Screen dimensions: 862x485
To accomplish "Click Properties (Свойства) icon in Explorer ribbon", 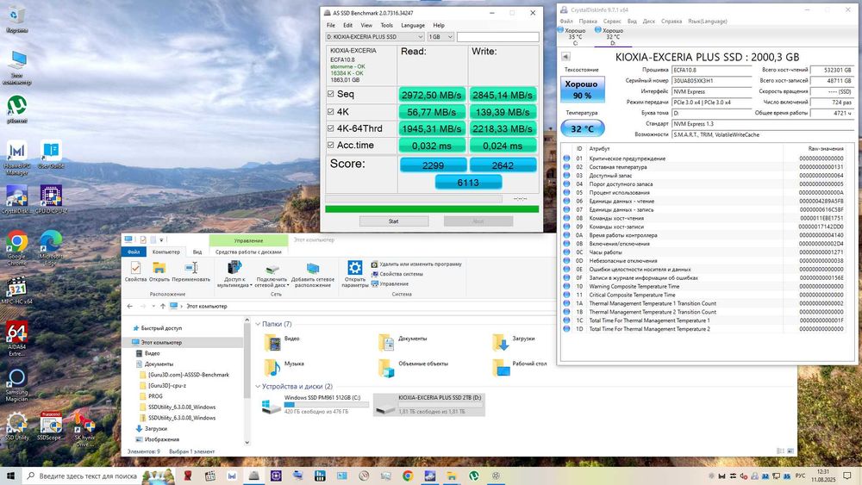I will coord(135,271).
